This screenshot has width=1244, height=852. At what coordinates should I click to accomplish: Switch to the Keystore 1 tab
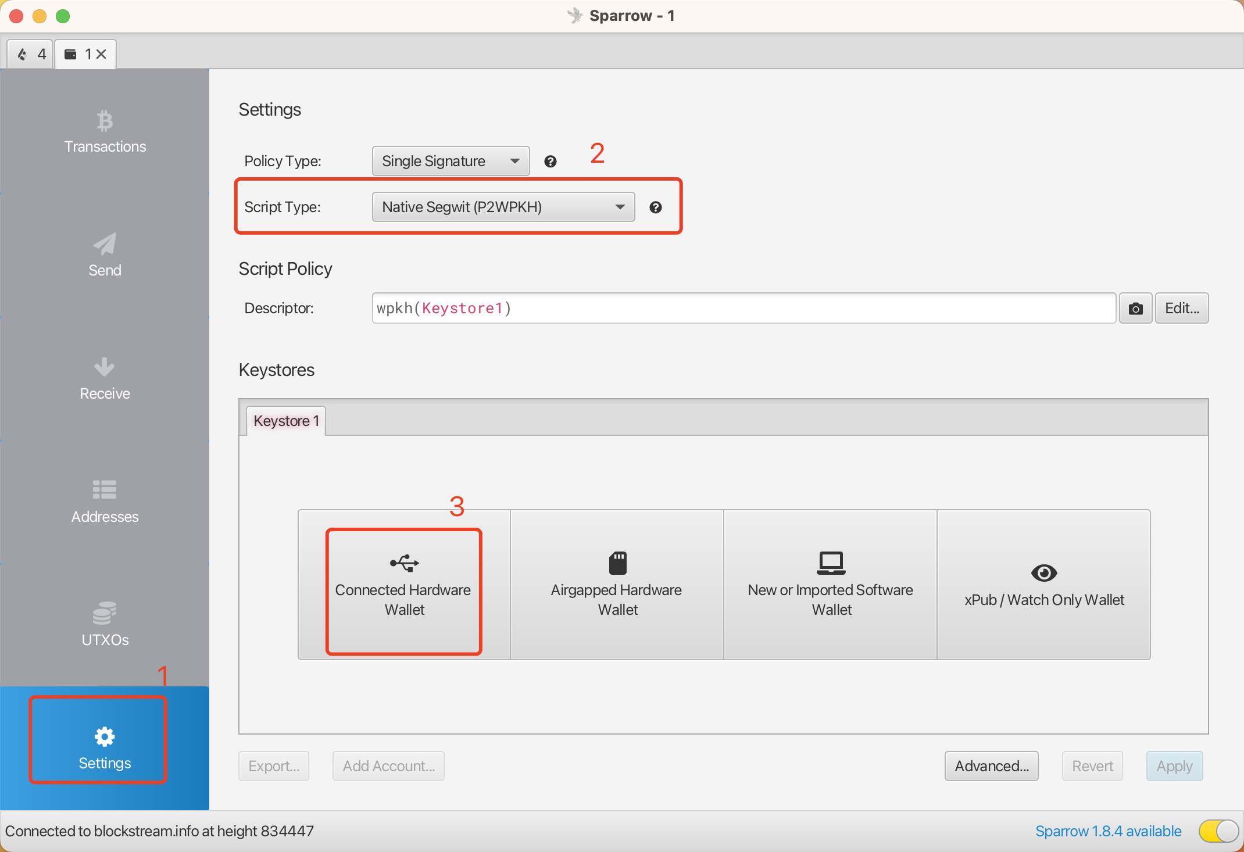(285, 421)
